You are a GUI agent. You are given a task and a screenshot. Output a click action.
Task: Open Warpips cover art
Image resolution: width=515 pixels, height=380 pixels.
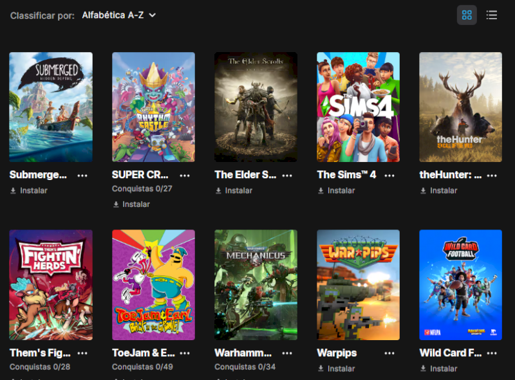[x=359, y=285]
